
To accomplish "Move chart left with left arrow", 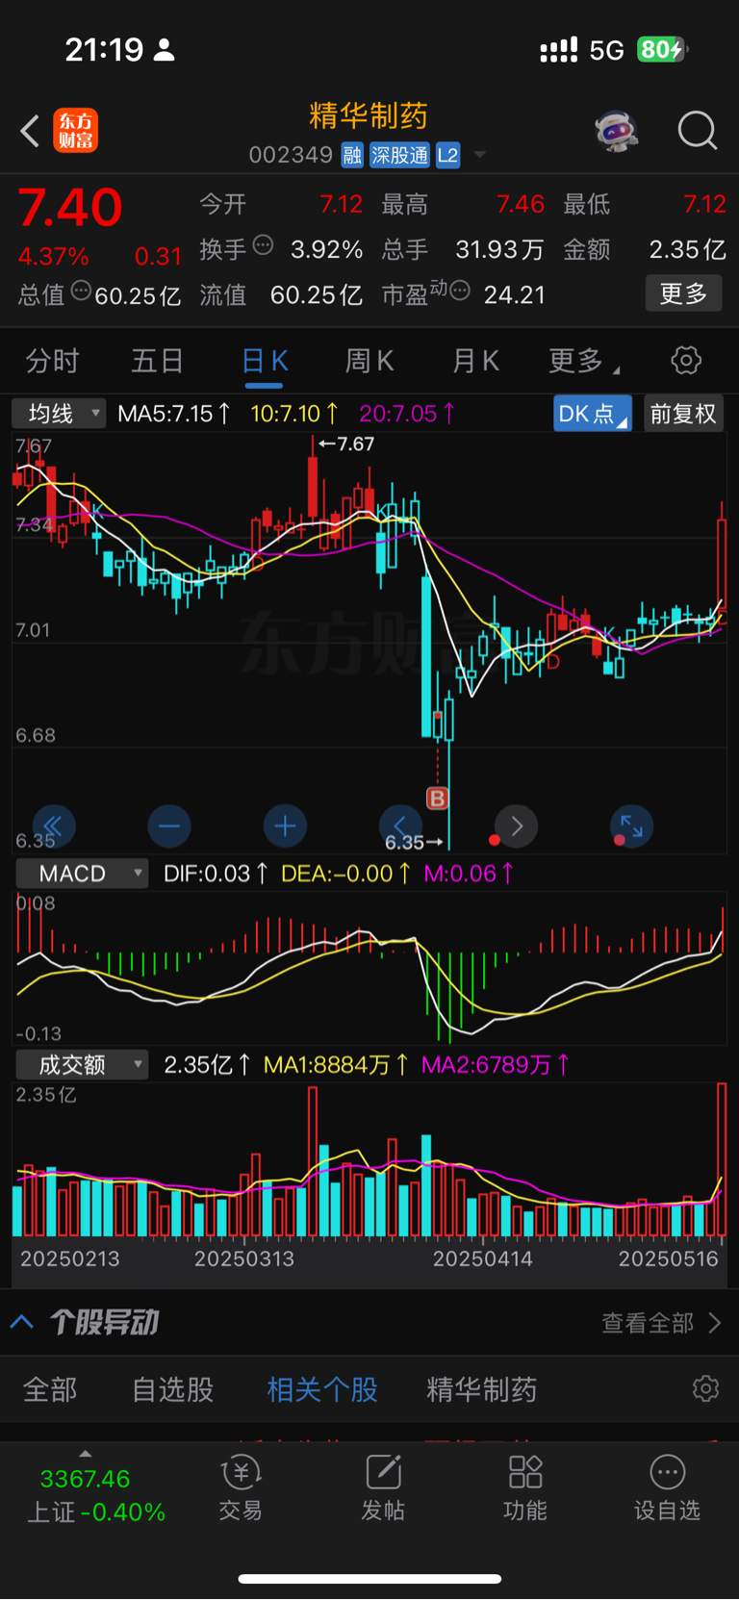I will coord(401,825).
